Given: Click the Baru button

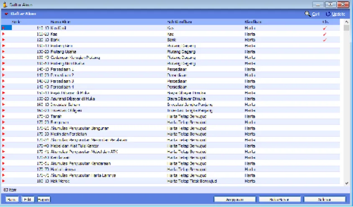Looking at the screenshot, I should tap(12, 199).
